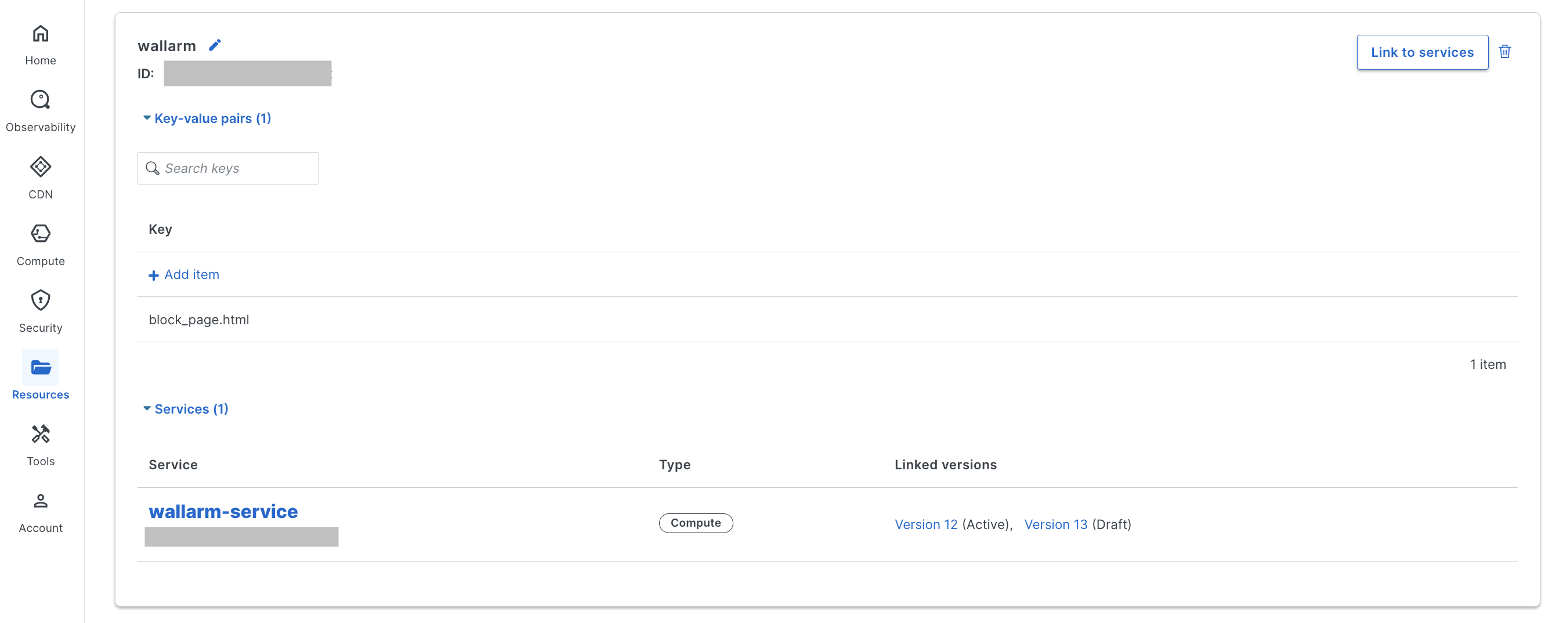Add a new key-value item

[x=184, y=275]
